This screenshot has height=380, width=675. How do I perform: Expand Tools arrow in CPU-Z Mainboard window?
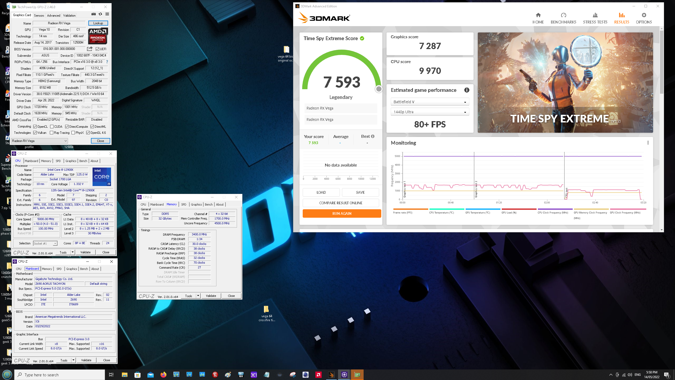point(73,360)
